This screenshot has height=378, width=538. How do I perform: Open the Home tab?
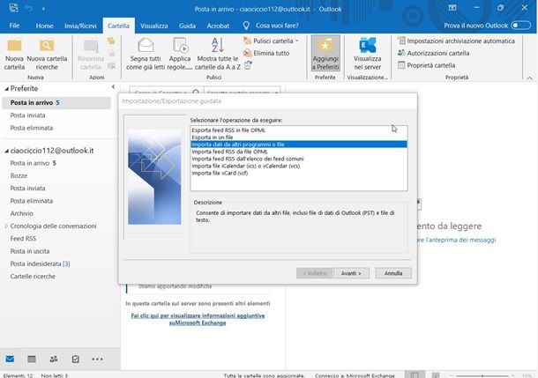(45, 26)
